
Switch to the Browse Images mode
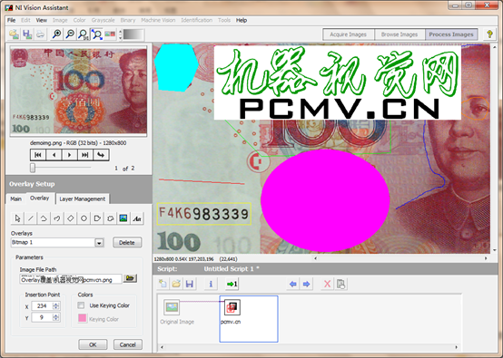click(399, 34)
